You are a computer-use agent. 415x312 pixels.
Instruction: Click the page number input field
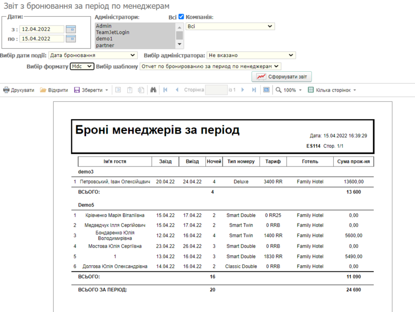coord(216,90)
